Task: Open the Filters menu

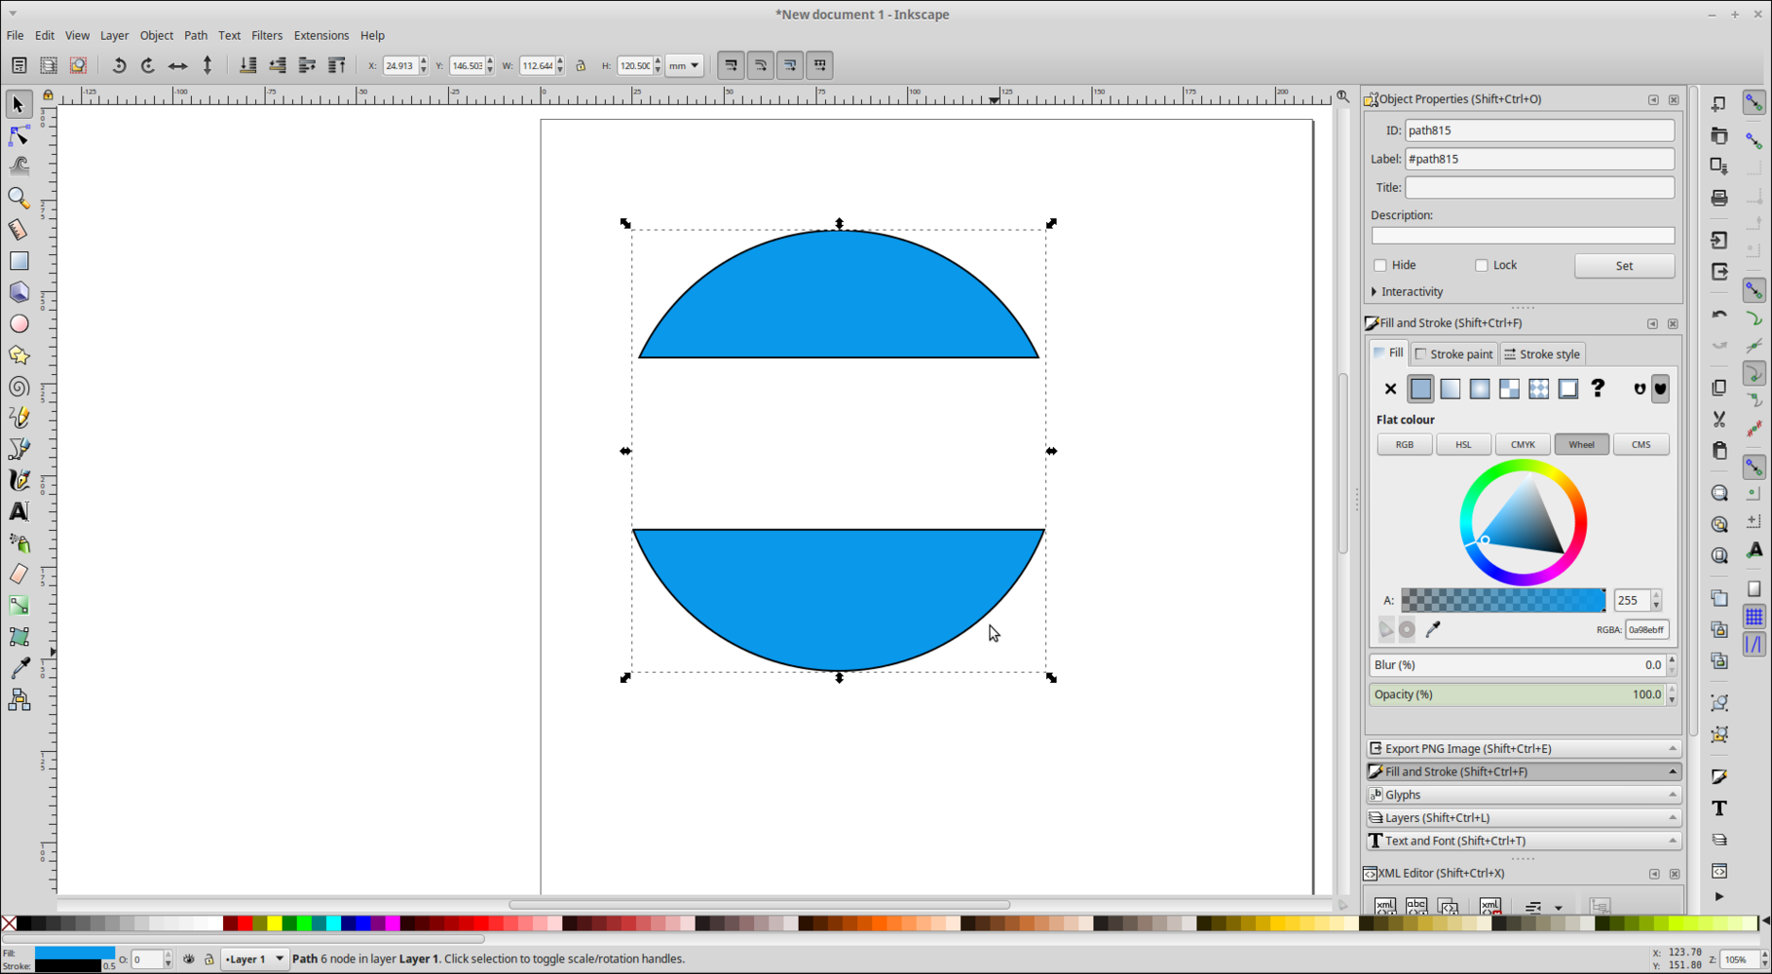Action: [x=267, y=35]
